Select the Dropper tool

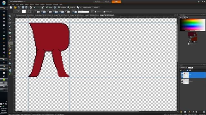point(10,26)
